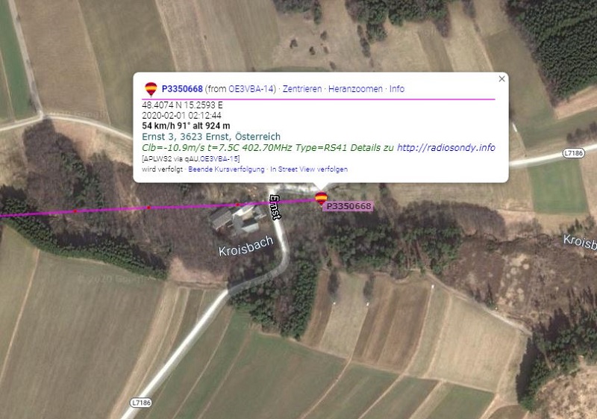The image size is (597, 419).
Task: Click Zentrieren to center the map
Action: (302, 89)
